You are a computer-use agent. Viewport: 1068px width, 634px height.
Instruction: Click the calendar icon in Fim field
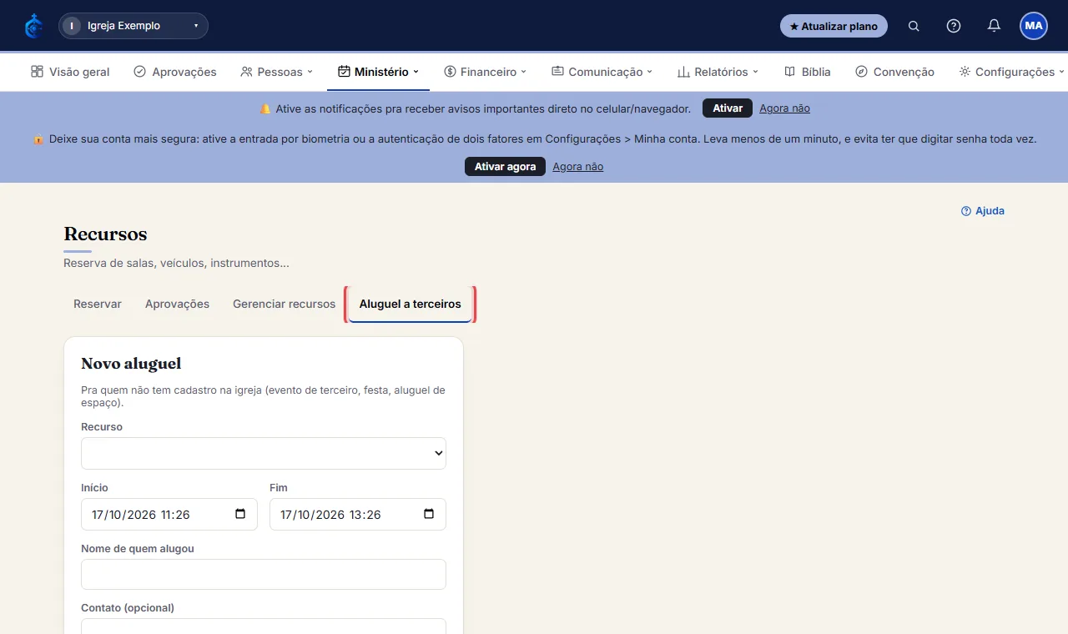tap(429, 514)
